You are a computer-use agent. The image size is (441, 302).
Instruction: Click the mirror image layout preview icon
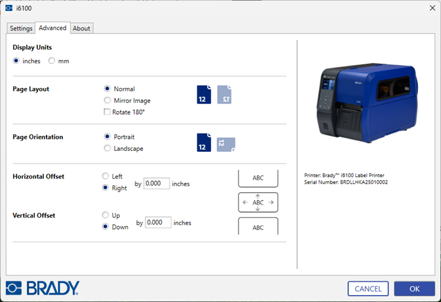(224, 95)
